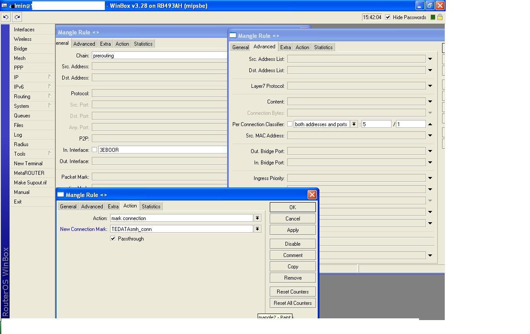Screen dimensions: 530x334
Task: Click the green status indicator icon
Action: pyautogui.click(x=433, y=17)
